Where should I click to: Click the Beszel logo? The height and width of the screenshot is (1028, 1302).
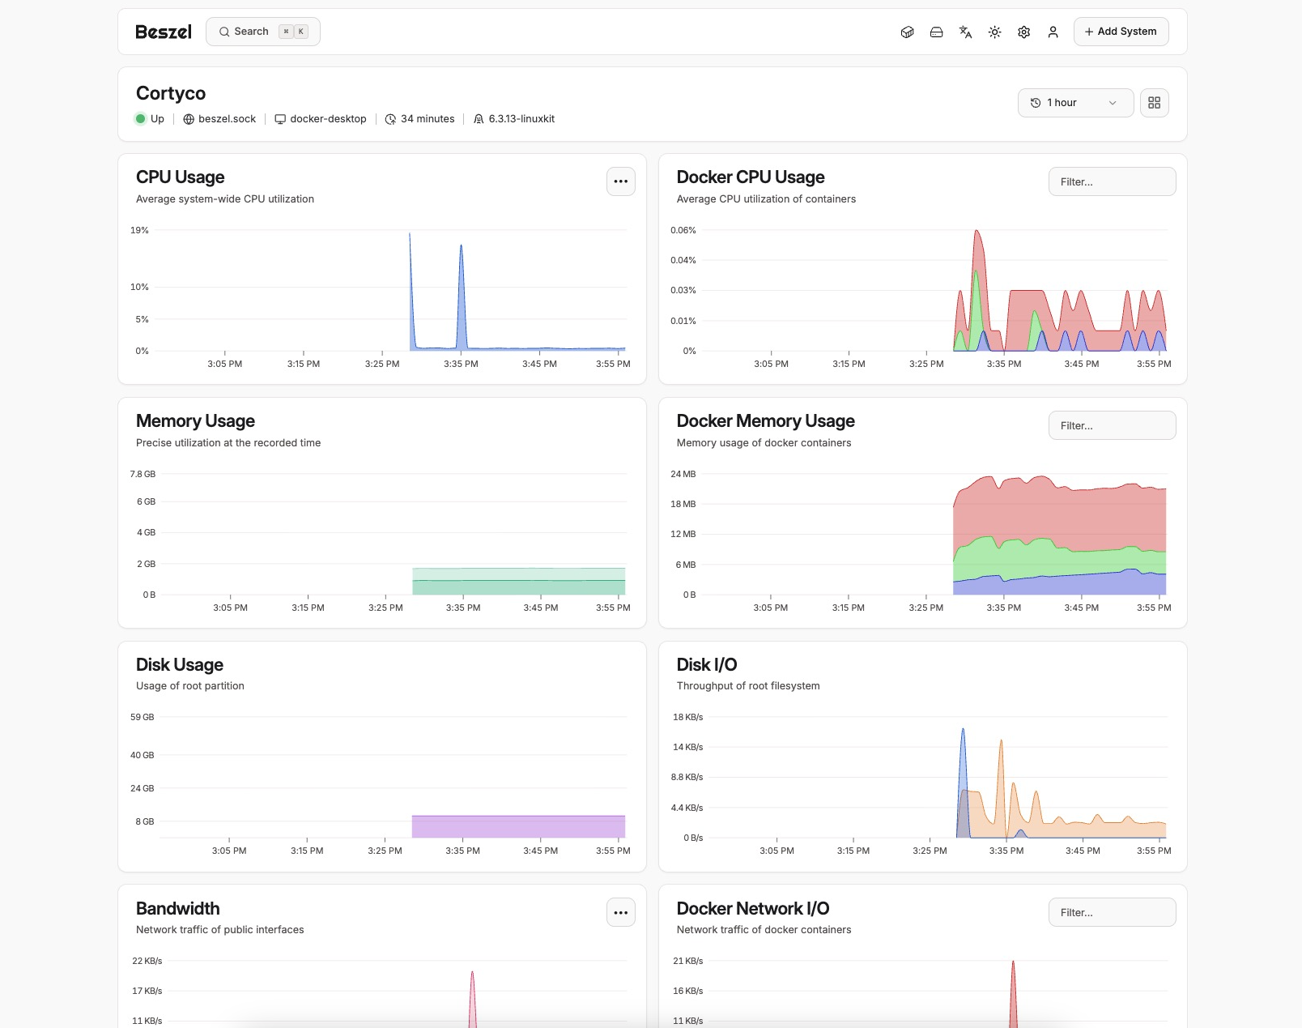point(164,32)
